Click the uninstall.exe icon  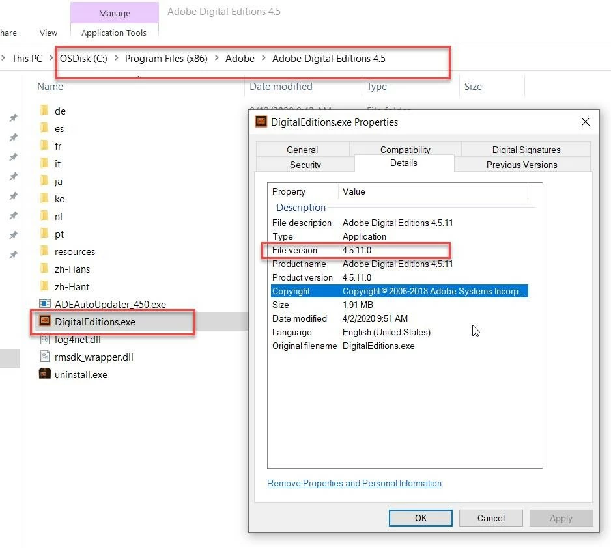45,374
